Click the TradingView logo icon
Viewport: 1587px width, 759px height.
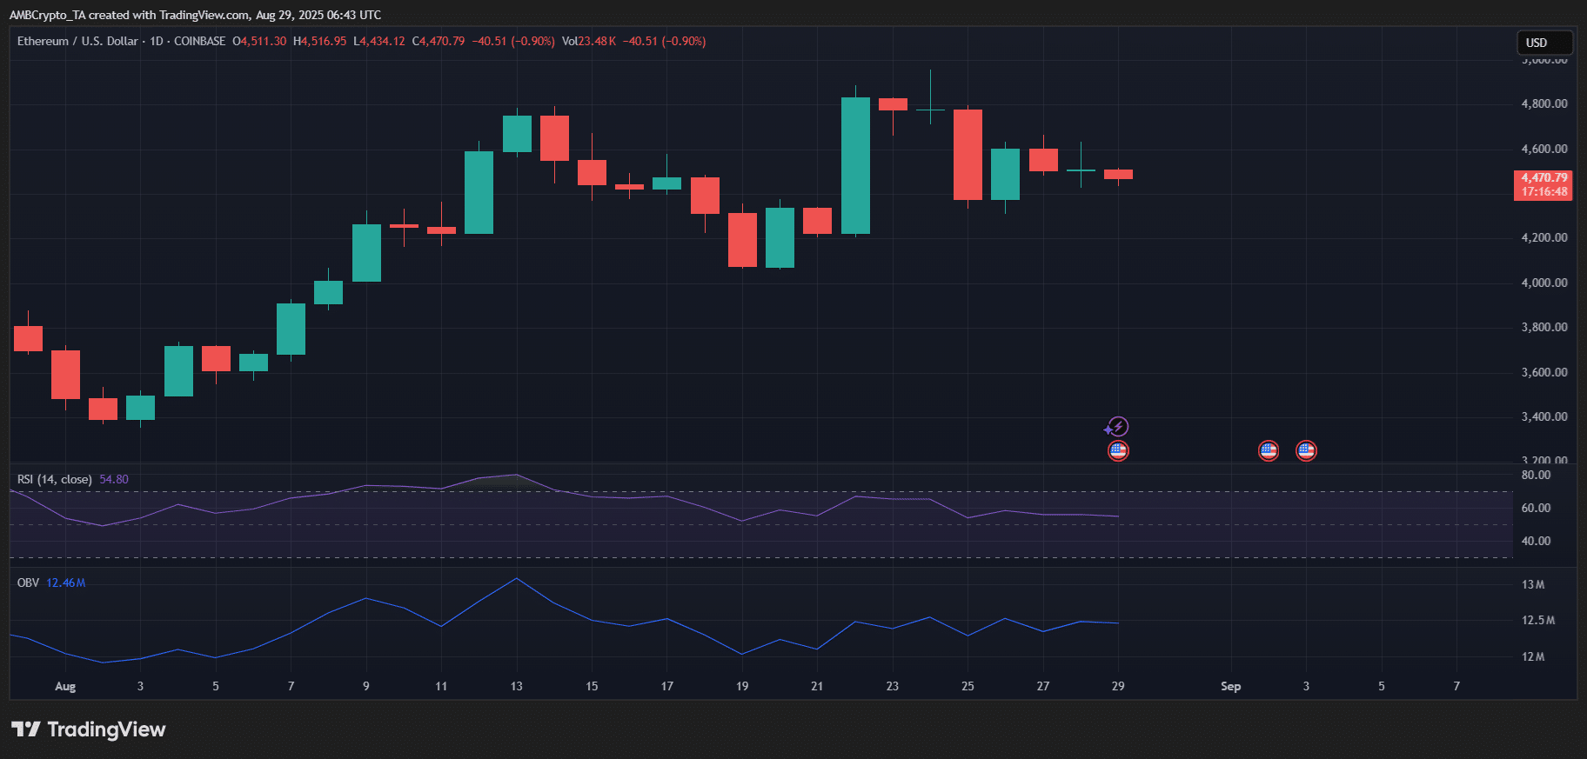pyautogui.click(x=26, y=729)
